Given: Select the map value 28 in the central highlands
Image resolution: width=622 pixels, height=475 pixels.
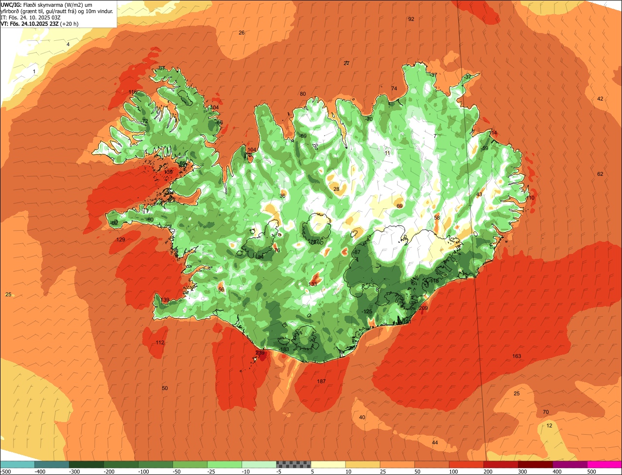Looking at the screenshot, I should coord(336,189).
